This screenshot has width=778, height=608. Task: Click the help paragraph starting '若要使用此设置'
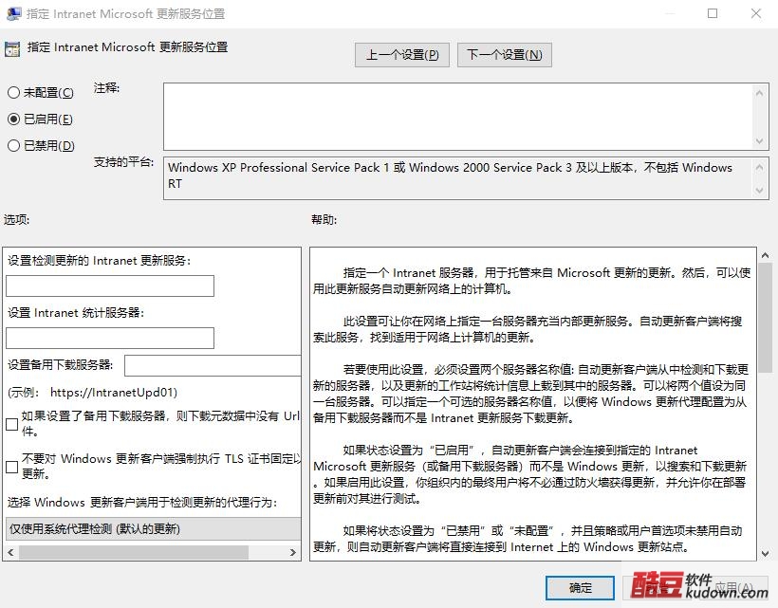click(531, 394)
